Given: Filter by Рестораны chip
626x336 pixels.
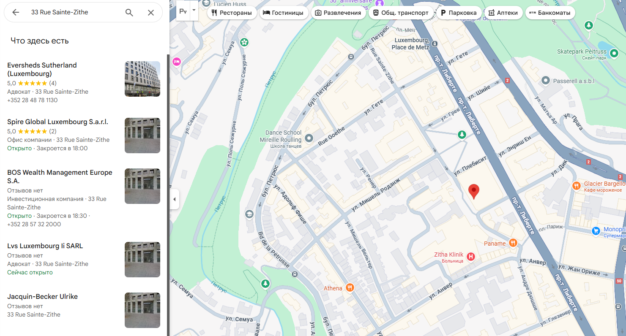Looking at the screenshot, I should click(x=232, y=13).
